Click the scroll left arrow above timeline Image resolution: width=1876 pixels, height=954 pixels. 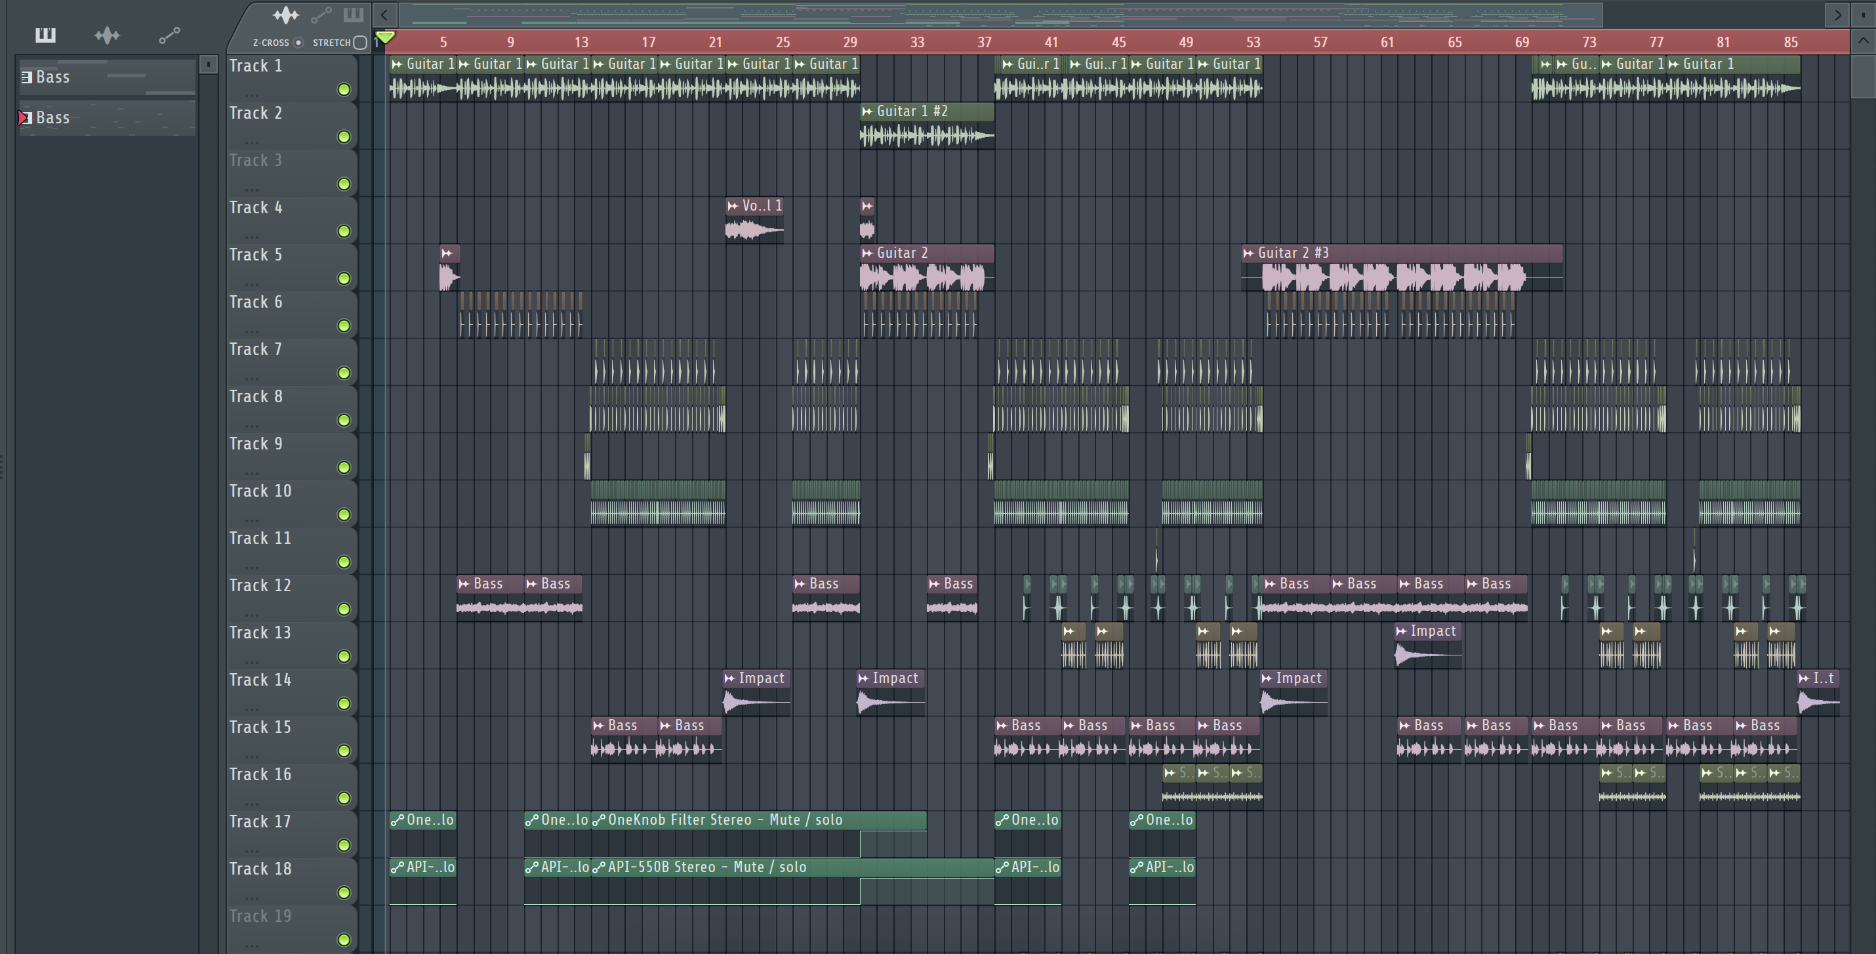[384, 14]
